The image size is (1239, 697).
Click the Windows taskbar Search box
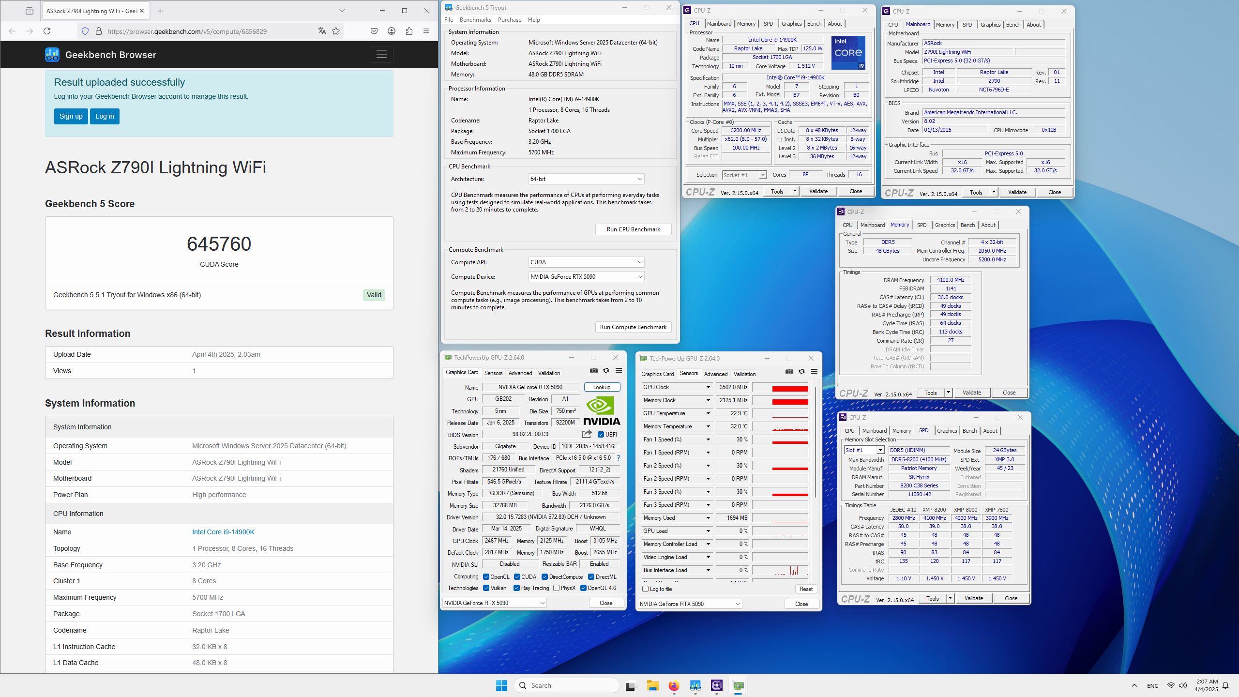pyautogui.click(x=567, y=685)
